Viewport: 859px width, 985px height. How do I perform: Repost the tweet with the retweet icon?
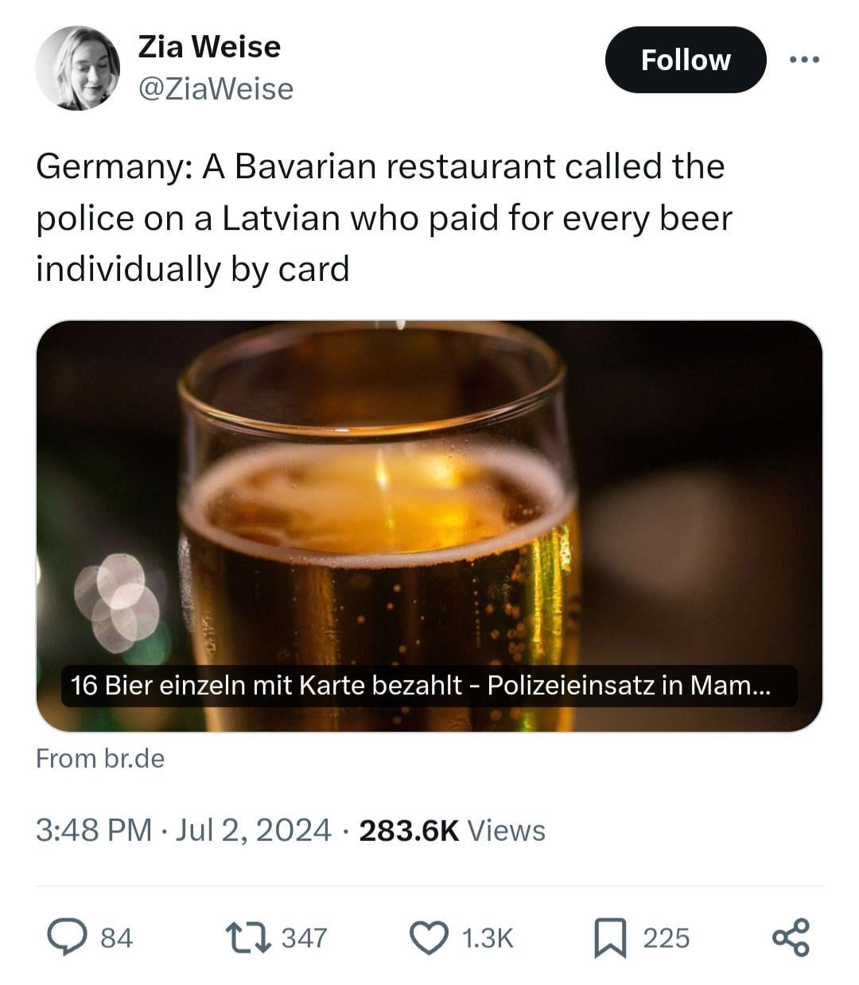click(247, 937)
